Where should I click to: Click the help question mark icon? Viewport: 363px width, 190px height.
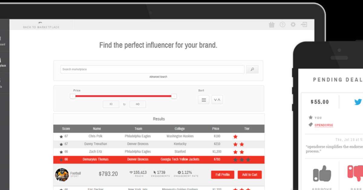(x=282, y=25)
